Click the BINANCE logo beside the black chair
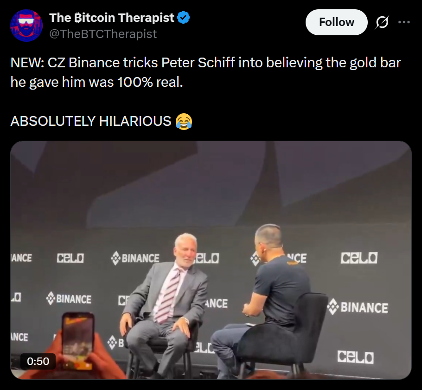422x390 pixels. tap(358, 307)
